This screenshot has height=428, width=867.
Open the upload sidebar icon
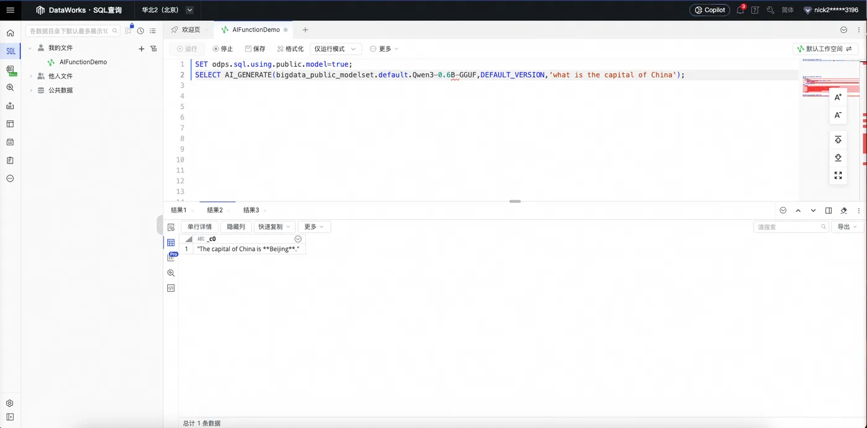(x=10, y=106)
